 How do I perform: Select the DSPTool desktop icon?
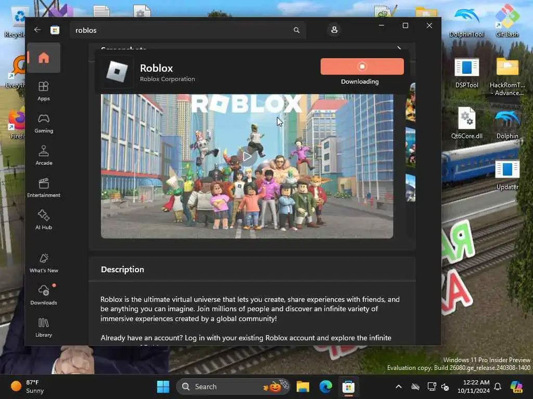[466, 73]
